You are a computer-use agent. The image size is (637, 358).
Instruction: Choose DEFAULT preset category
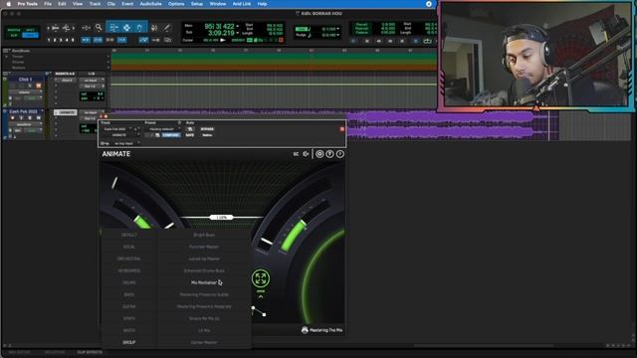129,235
